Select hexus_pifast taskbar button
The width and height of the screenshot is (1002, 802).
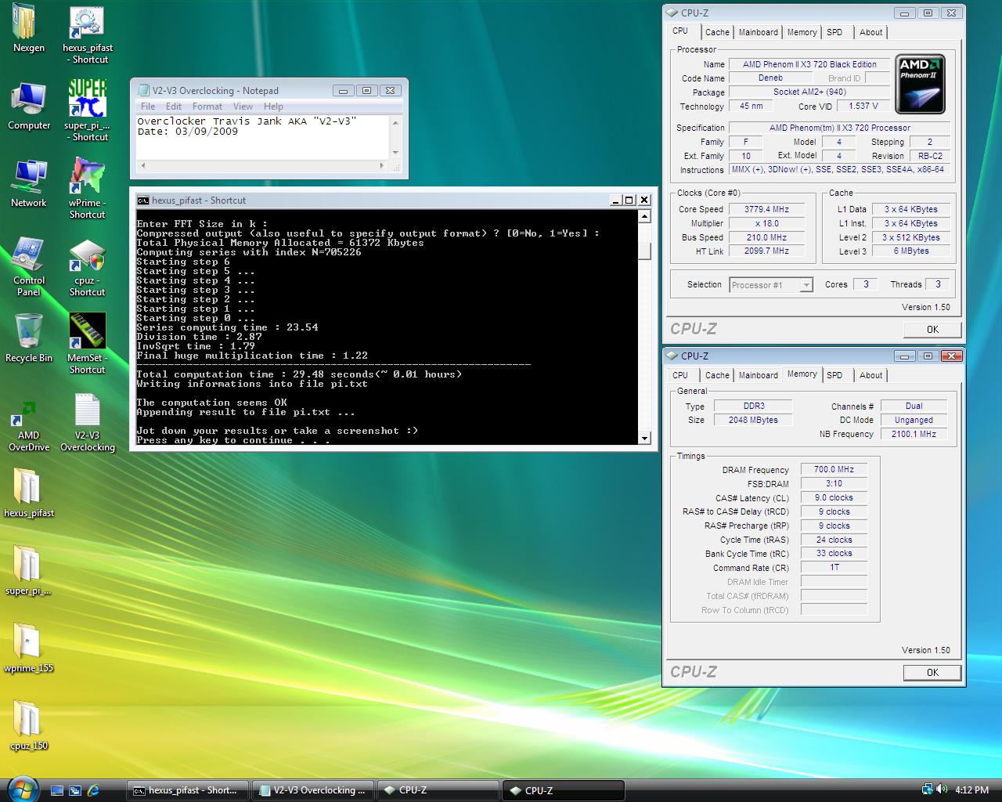coord(188,790)
